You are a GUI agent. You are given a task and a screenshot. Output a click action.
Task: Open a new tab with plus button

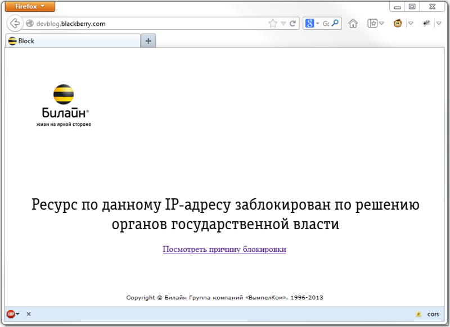pos(148,41)
